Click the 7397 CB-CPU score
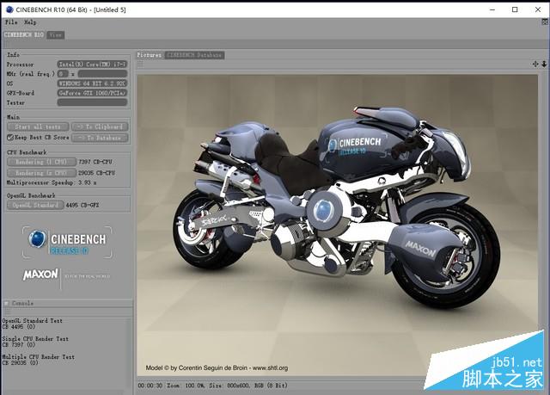Screen dimensions: 550x395 (x=95, y=162)
